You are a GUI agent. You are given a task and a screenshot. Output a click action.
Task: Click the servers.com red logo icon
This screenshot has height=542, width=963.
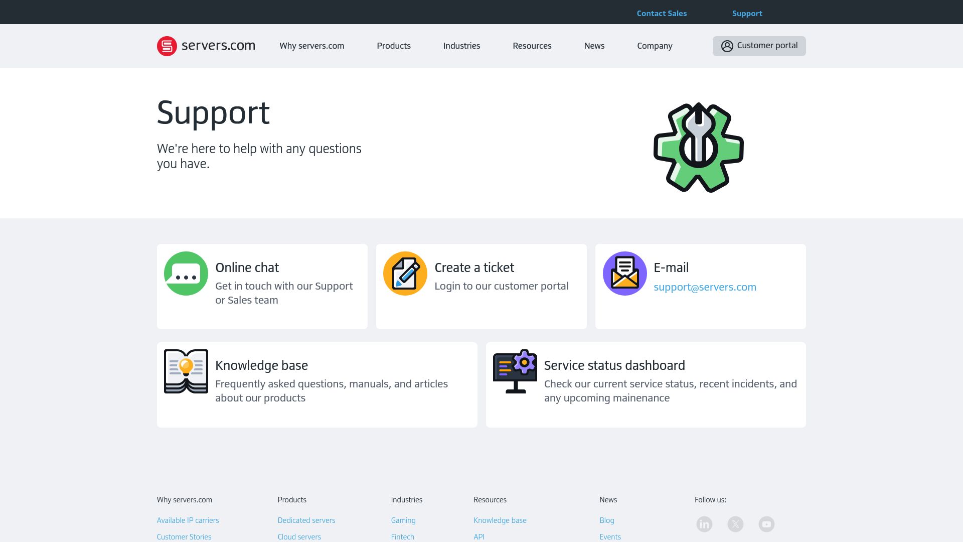point(167,46)
